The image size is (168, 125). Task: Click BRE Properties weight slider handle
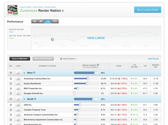[x=78, y=89]
